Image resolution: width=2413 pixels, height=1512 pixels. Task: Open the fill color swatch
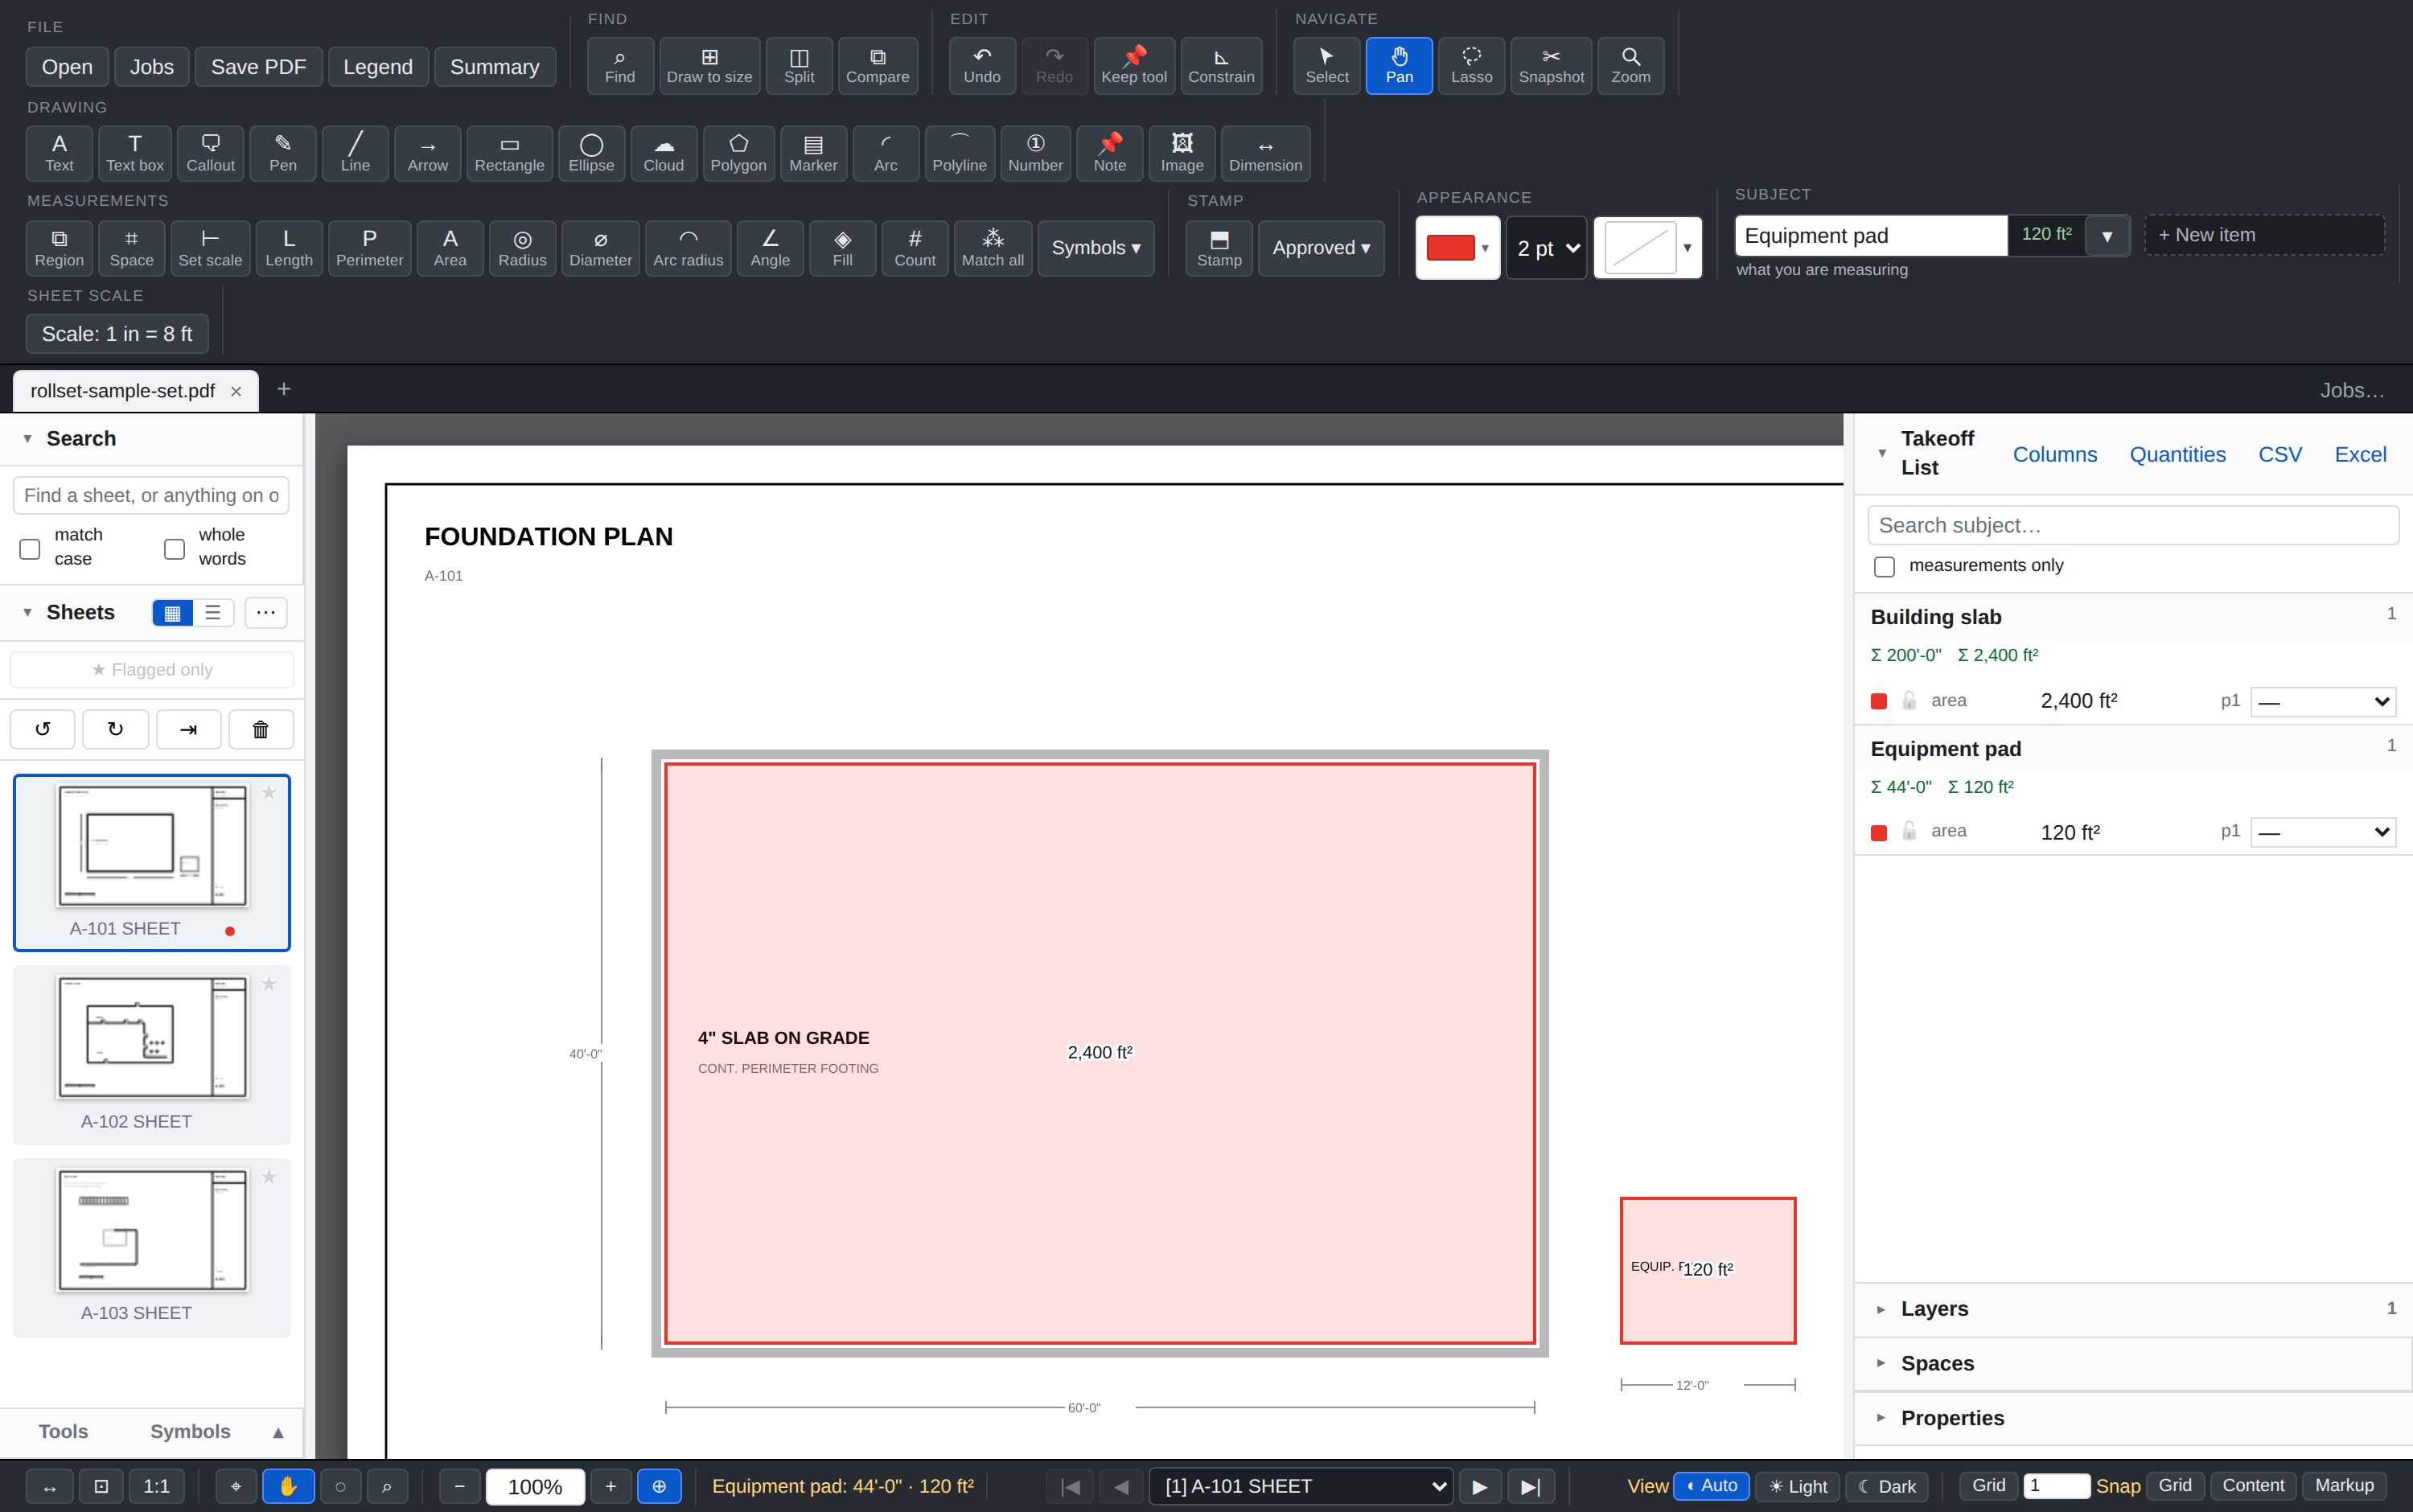[1647, 248]
